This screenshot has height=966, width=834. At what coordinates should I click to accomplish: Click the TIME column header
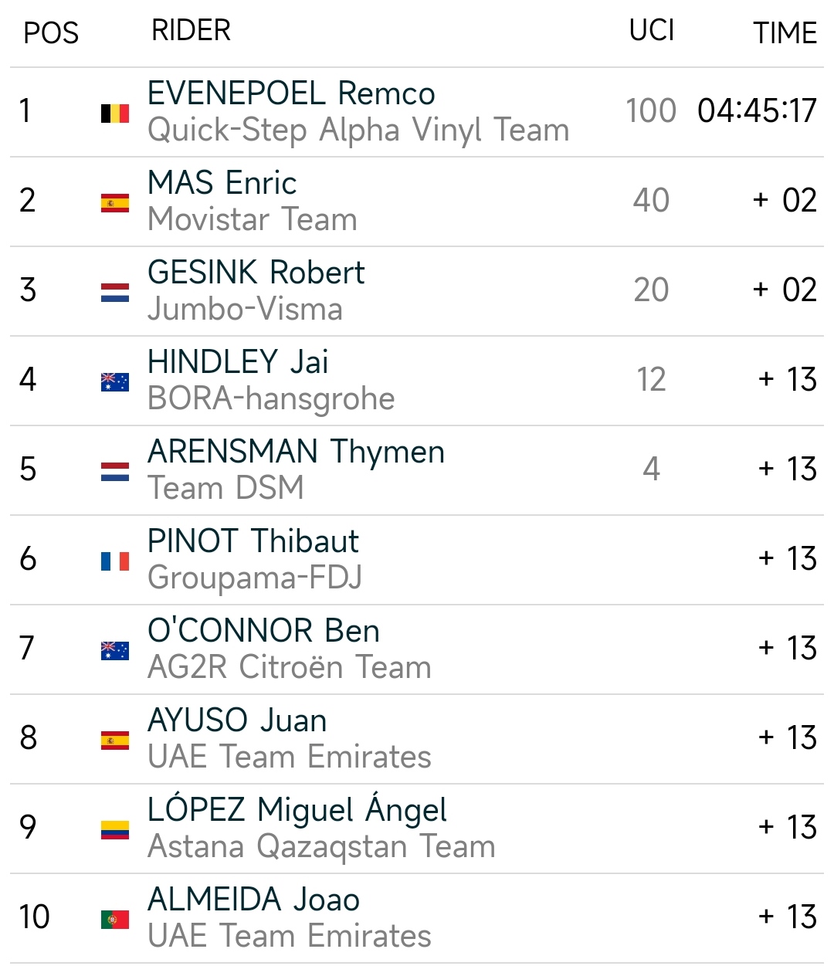click(785, 33)
